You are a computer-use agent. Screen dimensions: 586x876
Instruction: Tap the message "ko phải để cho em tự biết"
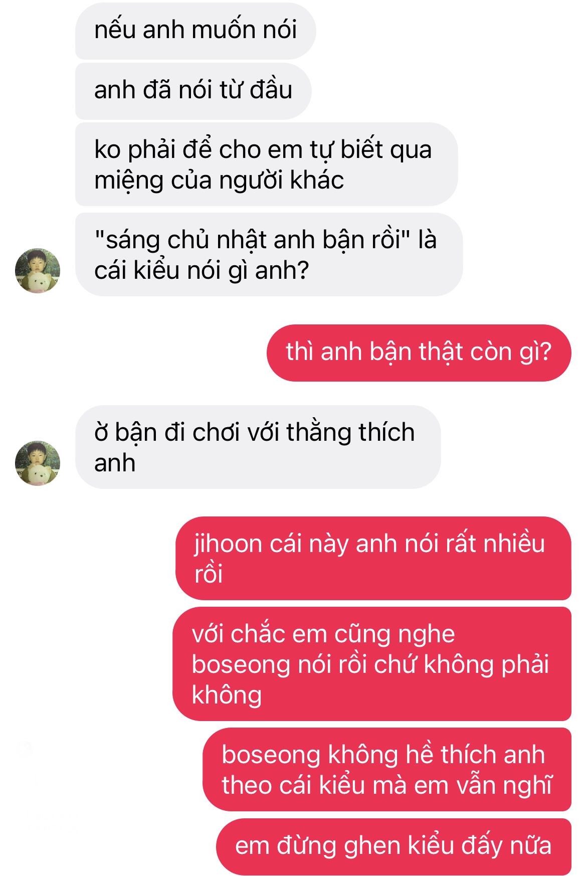coord(266,164)
